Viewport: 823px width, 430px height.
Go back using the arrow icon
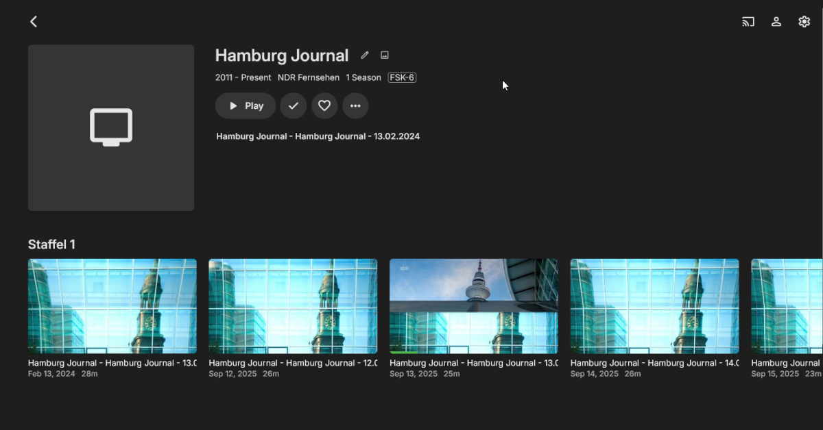point(34,22)
